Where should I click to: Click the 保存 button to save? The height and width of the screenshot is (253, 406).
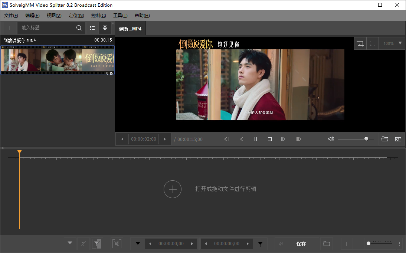pos(301,244)
